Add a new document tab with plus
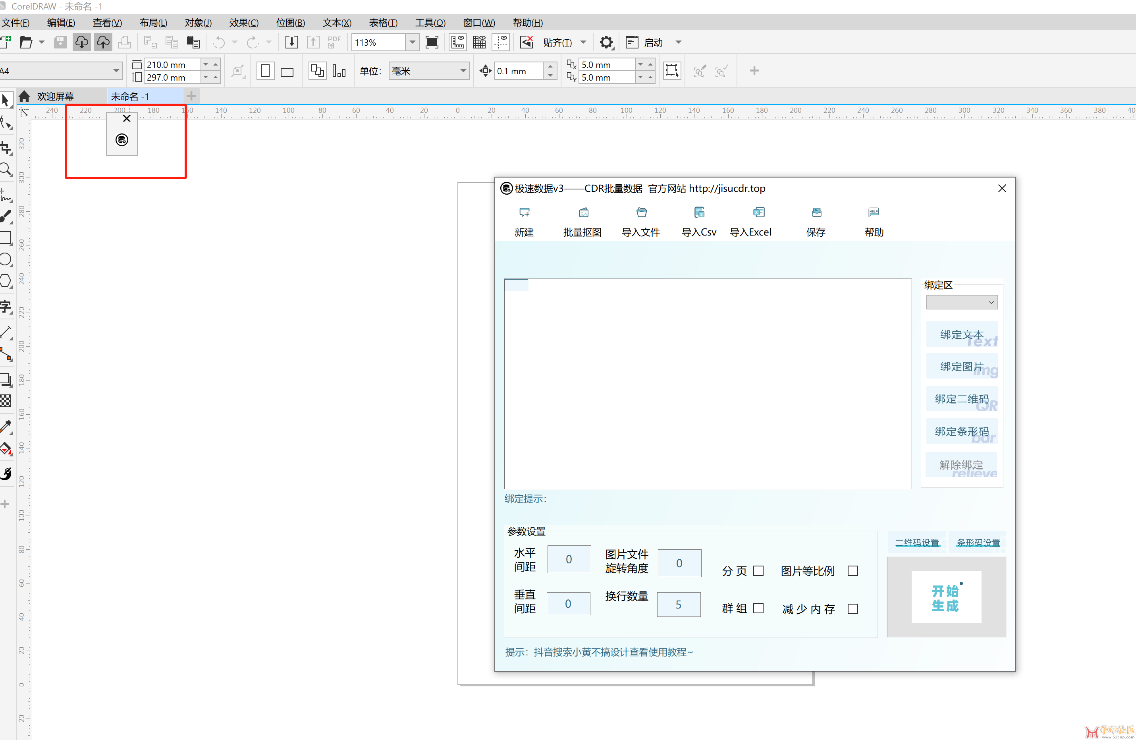 (x=191, y=97)
